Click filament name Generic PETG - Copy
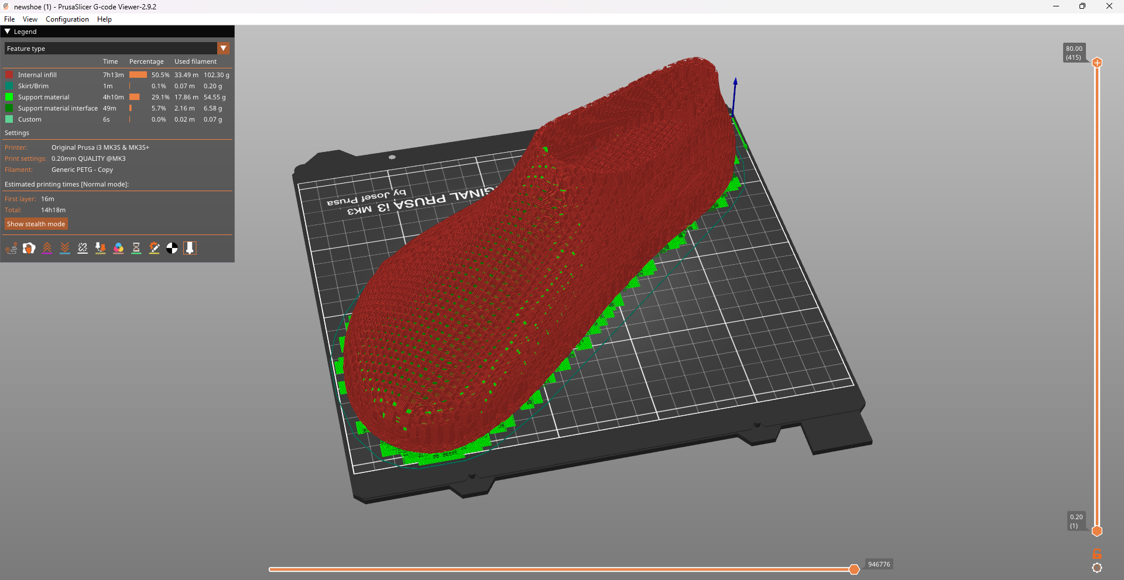This screenshot has width=1124, height=580. (x=82, y=170)
